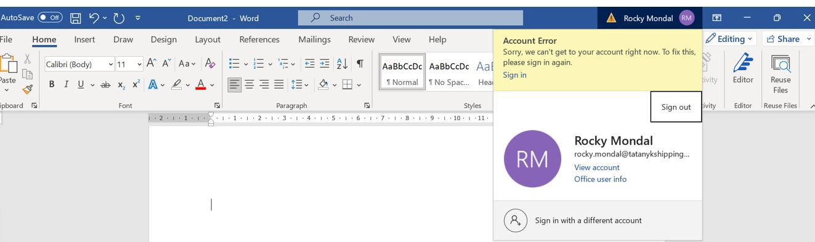Viewport: 815px width, 242px height.
Task: Toggle strikethrough text
Action: [x=106, y=85]
